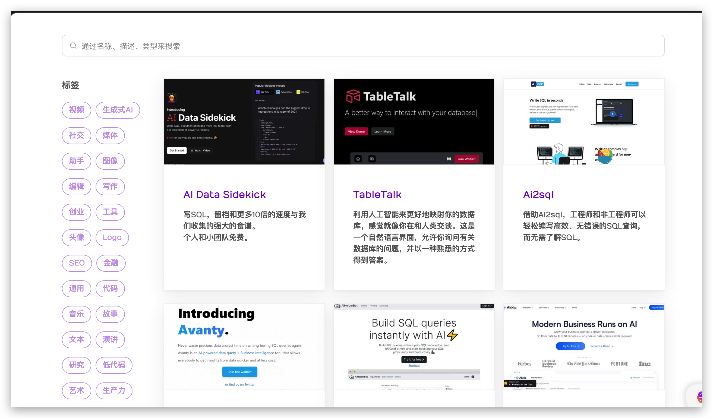This screenshot has width=713, height=418.
Task: Open the Akkio preview thumbnail
Action: coord(584,347)
